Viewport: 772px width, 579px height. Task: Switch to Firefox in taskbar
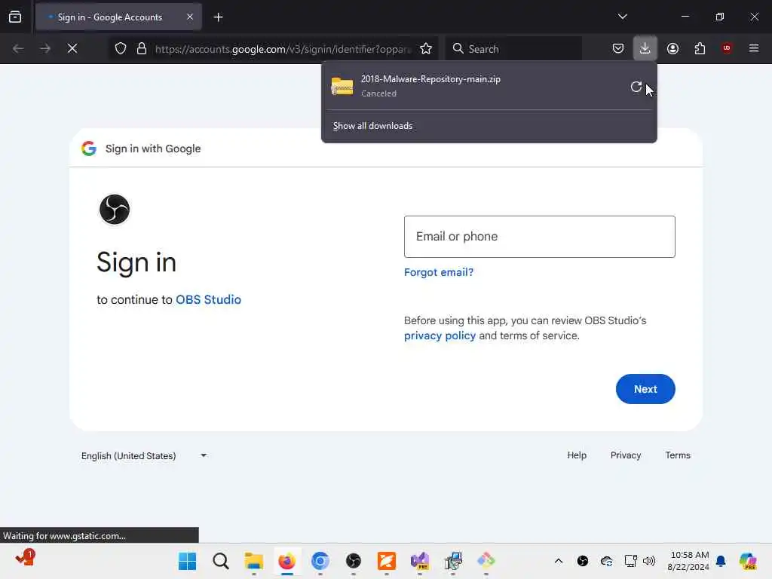pyautogui.click(x=287, y=561)
